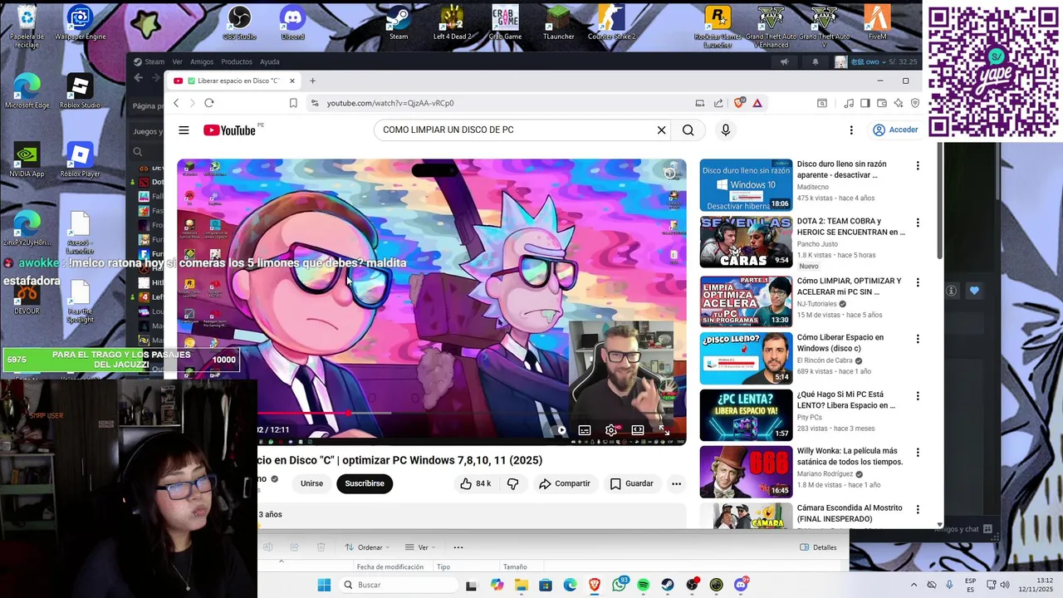Open Counter Strike 2 desktop shortcut
The image size is (1063, 598).
[612, 23]
